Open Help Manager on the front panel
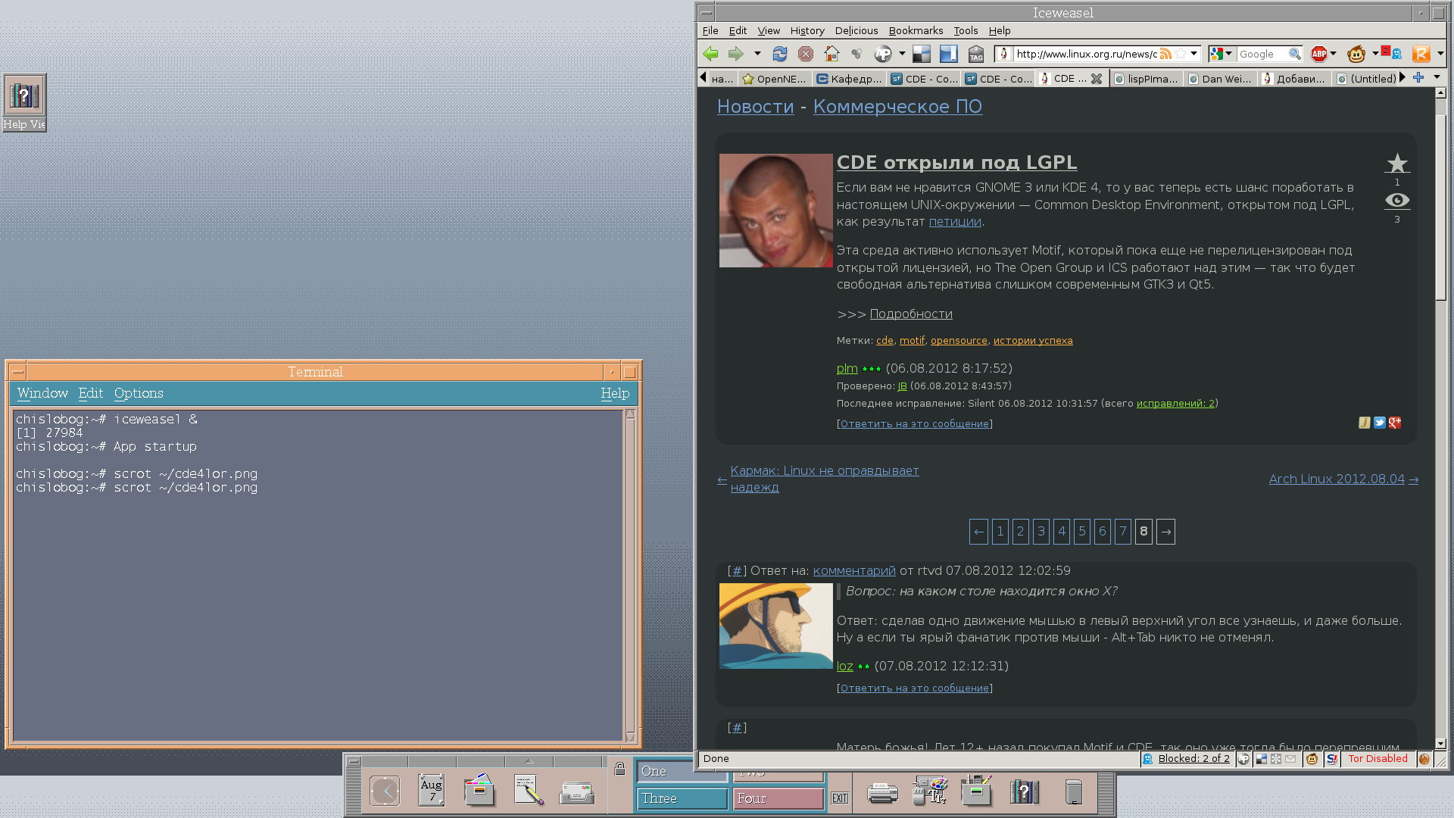This screenshot has height=818, width=1454. coord(1025,791)
